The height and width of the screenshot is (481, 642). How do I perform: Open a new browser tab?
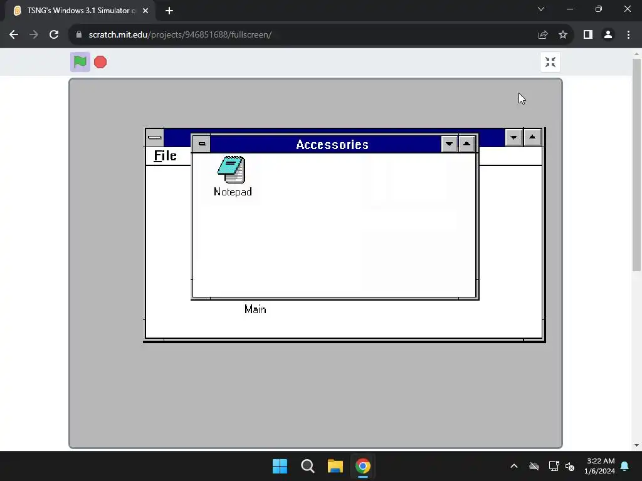[169, 11]
